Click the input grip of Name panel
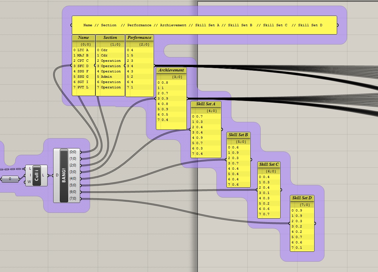 pos(71,65)
